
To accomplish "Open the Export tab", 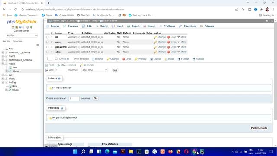I will pyautogui.click(x=133, y=26).
